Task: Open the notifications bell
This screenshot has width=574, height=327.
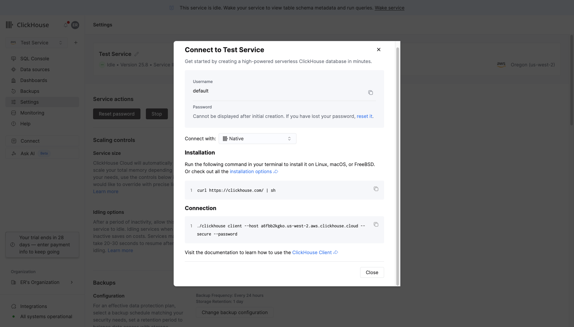Action: coord(66,25)
